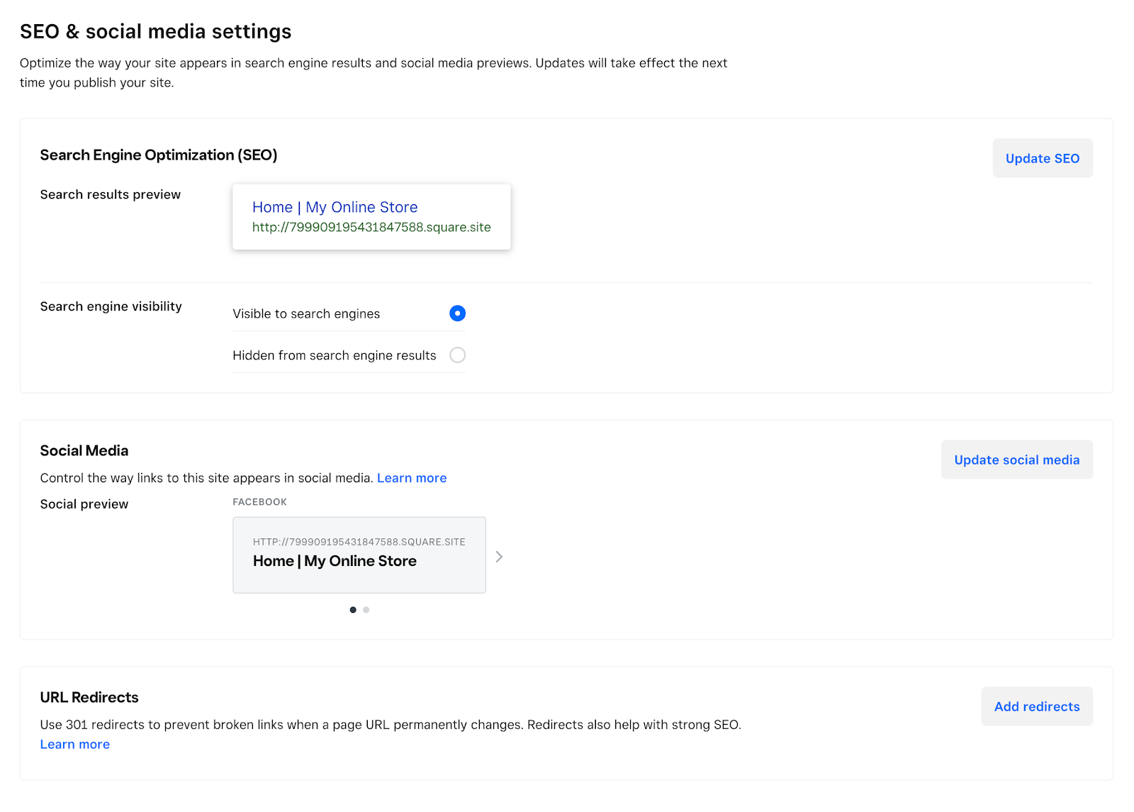Click the Update social media button

click(x=1016, y=460)
